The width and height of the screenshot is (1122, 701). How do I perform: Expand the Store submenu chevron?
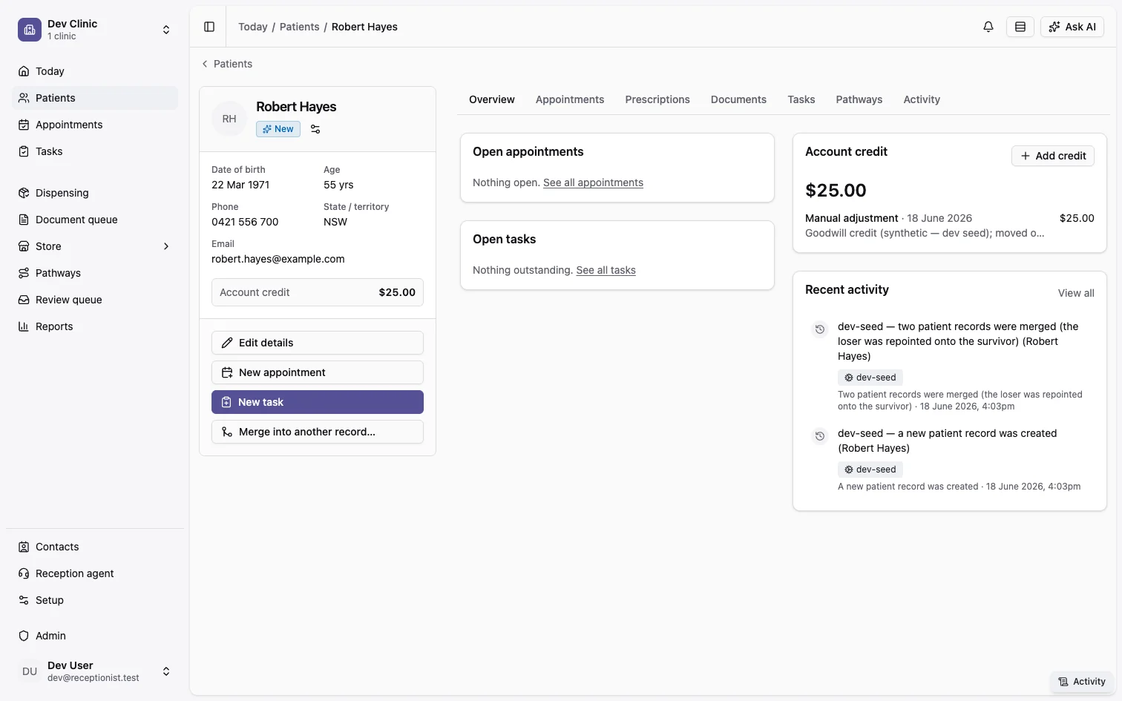coord(166,246)
